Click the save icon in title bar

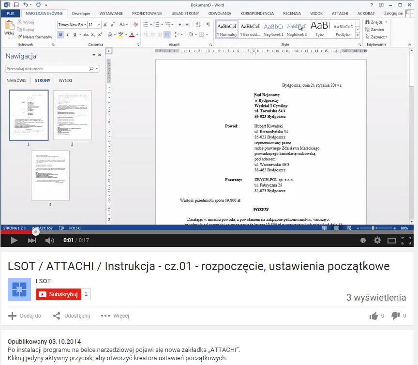16,5
